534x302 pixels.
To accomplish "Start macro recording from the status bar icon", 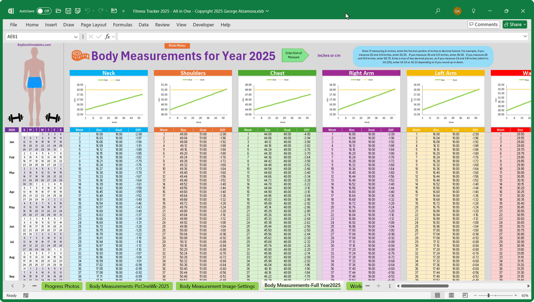I will coord(26,295).
